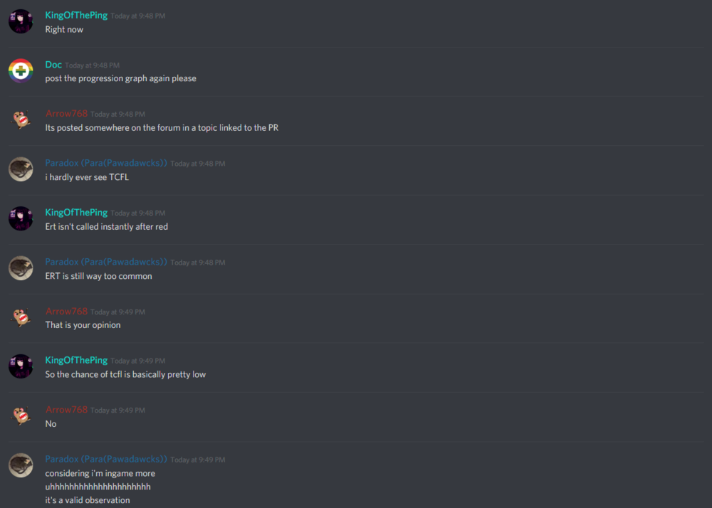
Task: Click KingOfThePing's avatar beside "Ert isn't called" message
Action: (21, 218)
